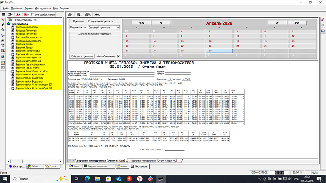Open Windows Start menu
Screen dimensions: 326x183
(x=5, y=179)
